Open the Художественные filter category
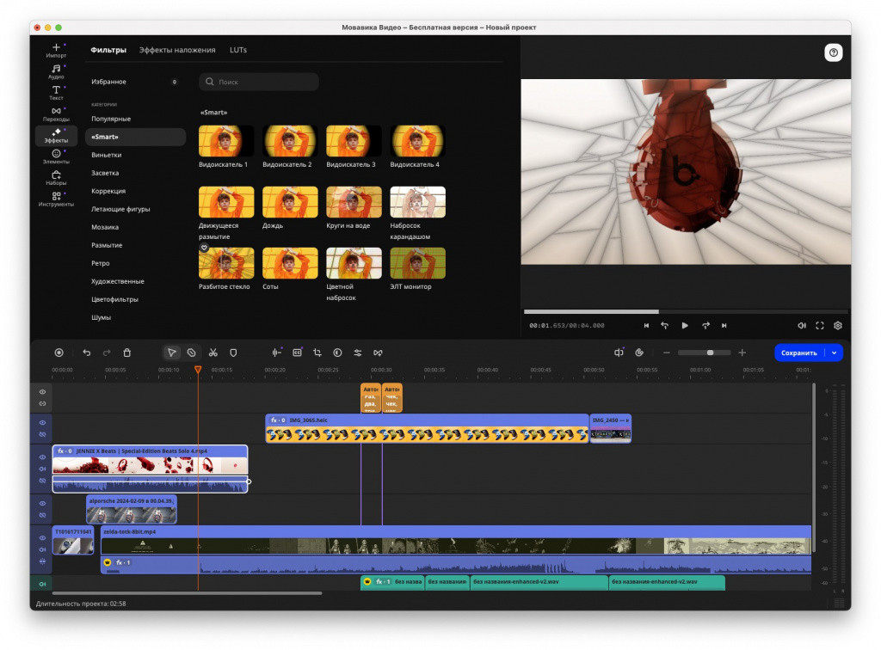Image resolution: width=881 pixels, height=650 pixels. coord(118,281)
